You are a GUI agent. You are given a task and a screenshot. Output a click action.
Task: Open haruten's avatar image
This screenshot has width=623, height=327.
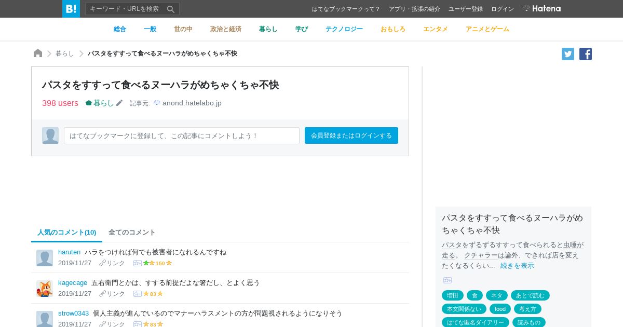[45, 258]
